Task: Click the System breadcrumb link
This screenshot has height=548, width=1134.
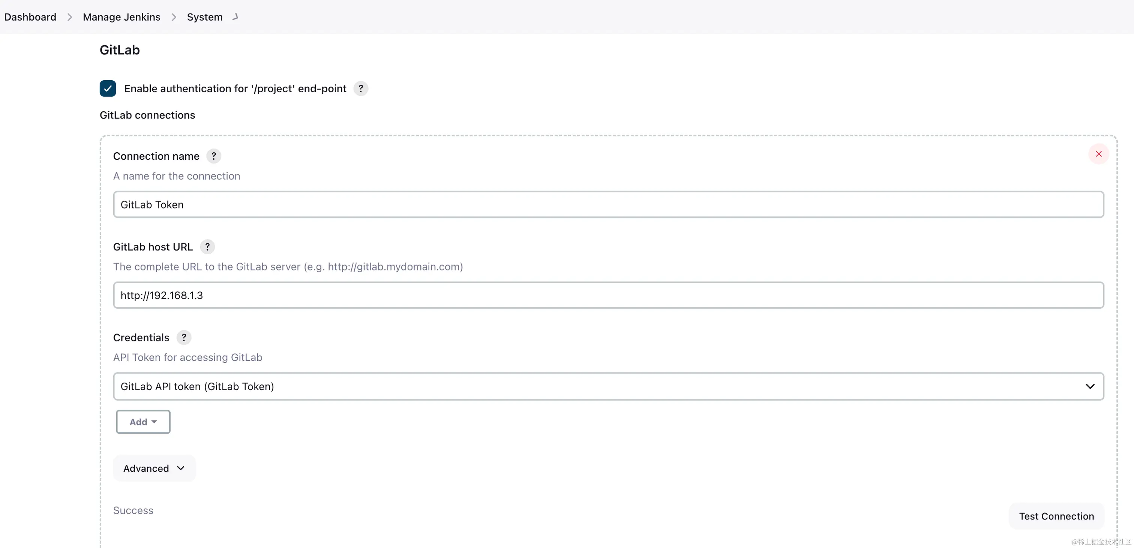Action: tap(205, 17)
